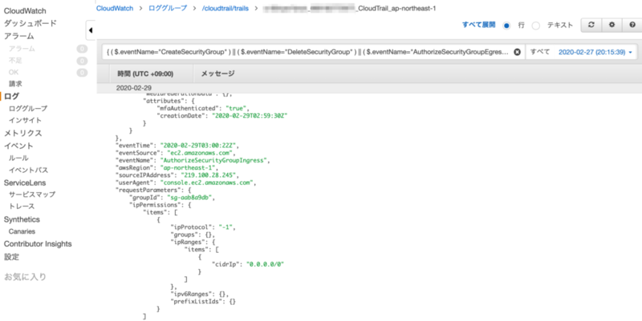Image resolution: width=642 pixels, height=321 pixels.
Task: Open 請求 billing item
Action: 15,84
